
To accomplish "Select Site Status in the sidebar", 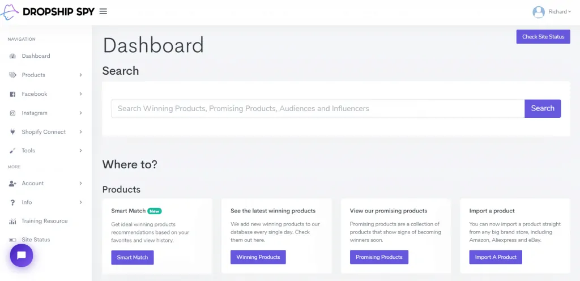I will (36, 240).
